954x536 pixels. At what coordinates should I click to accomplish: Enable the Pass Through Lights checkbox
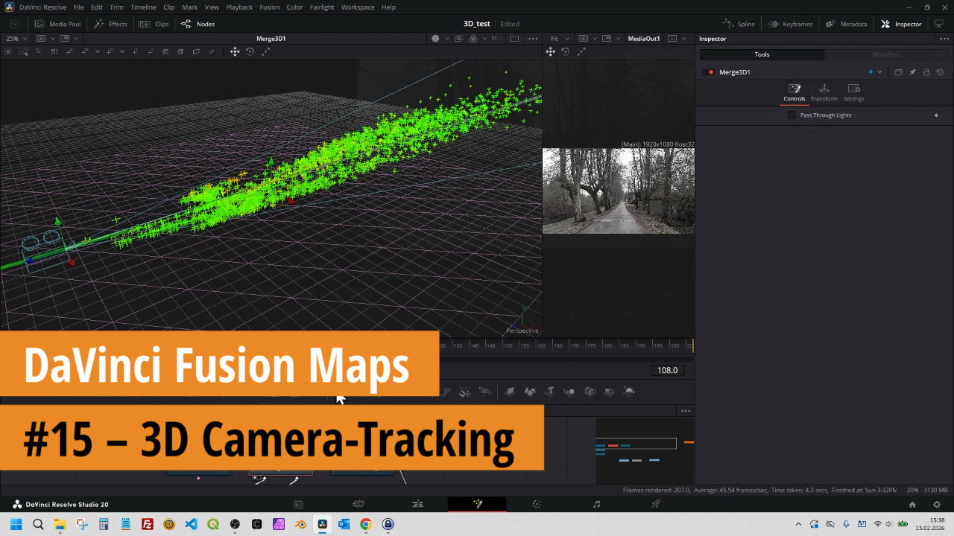(792, 115)
